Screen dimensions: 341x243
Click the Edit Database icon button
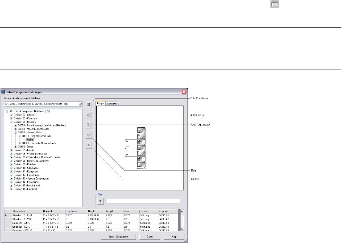pyautogui.click(x=89, y=104)
